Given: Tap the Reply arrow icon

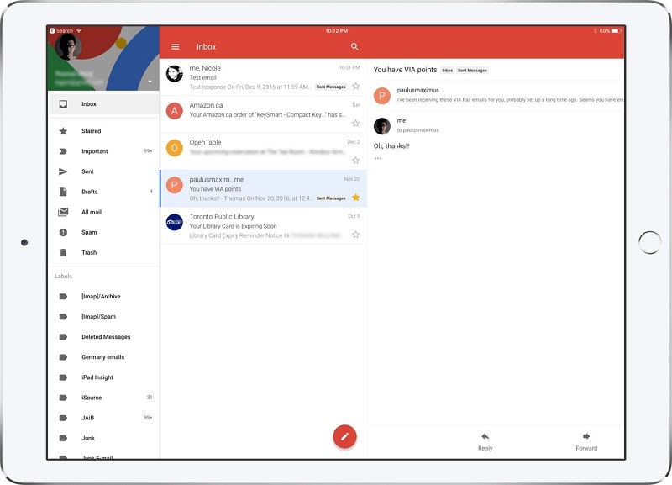Looking at the screenshot, I should [485, 436].
